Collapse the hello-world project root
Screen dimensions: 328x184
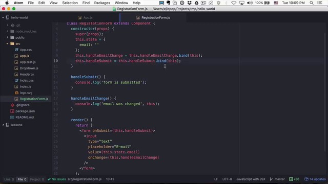[x=3, y=17]
